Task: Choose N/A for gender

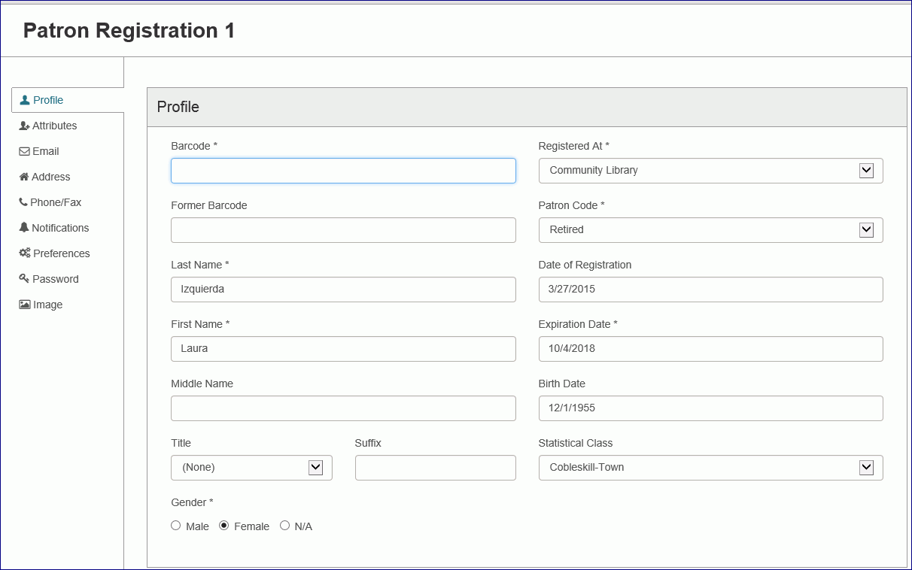Action: pyautogui.click(x=284, y=526)
